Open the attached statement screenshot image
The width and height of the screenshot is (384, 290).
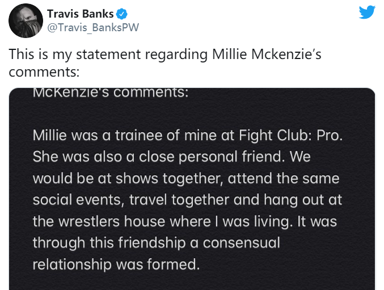[x=192, y=189]
